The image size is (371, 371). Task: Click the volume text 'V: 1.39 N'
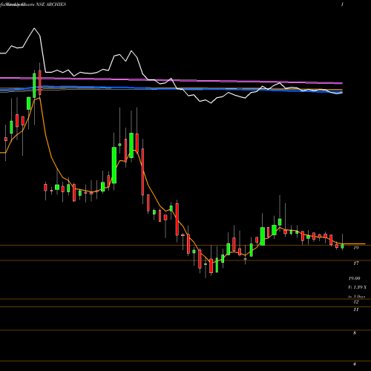358,287
